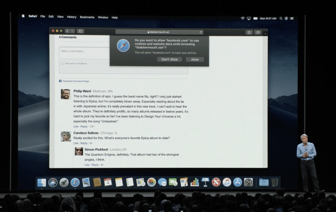Open Reminders list icon in Dock
Screen dimensions: 336x212
pos(130,182)
